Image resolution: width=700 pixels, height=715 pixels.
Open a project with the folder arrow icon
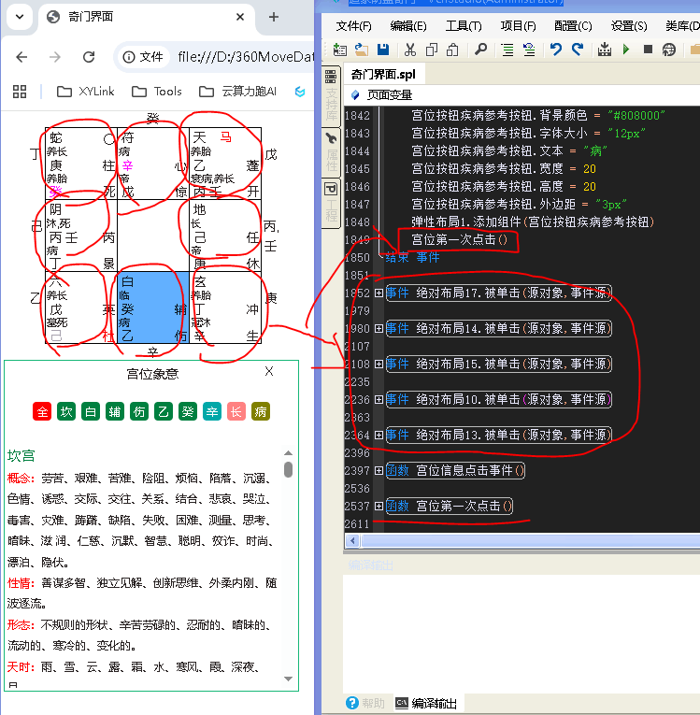[362, 50]
